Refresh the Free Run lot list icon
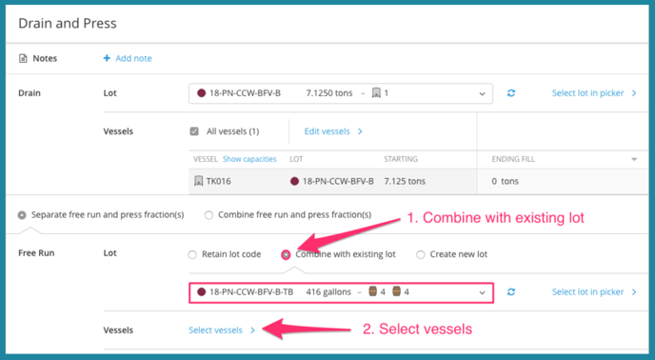655x360 pixels. tap(511, 291)
